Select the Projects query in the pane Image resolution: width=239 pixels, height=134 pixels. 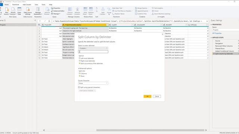18,25
